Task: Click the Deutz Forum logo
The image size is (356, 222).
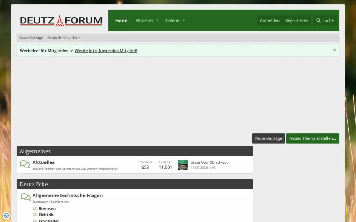Action: click(x=61, y=20)
